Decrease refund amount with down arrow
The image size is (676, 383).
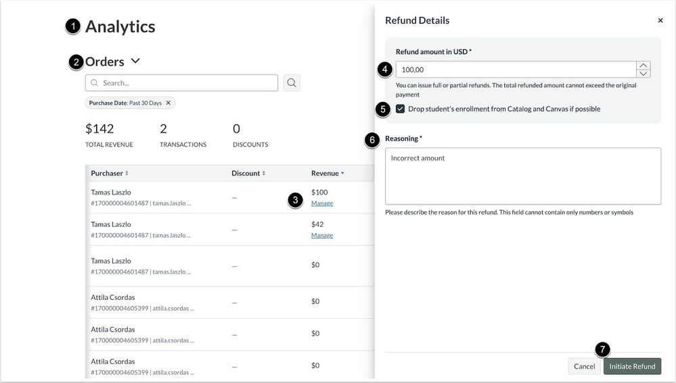[644, 74]
